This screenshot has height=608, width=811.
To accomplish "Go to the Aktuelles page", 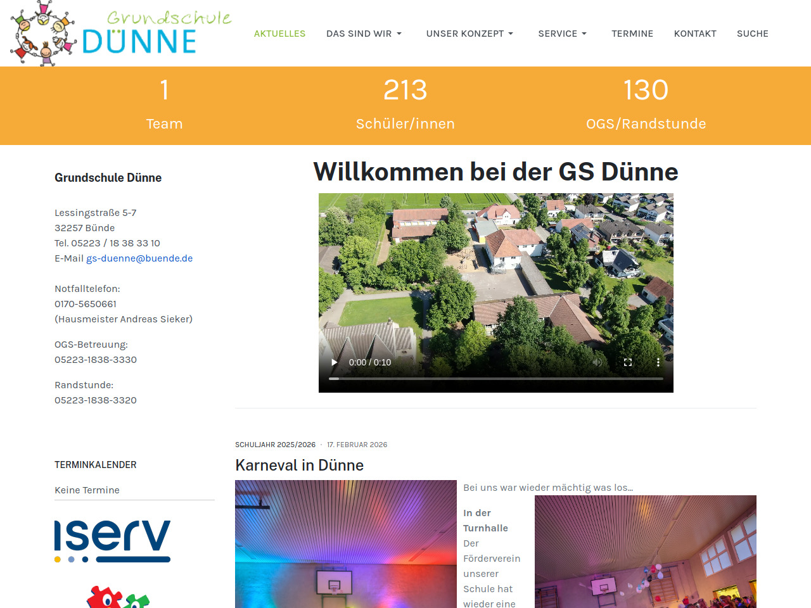I will click(x=279, y=34).
